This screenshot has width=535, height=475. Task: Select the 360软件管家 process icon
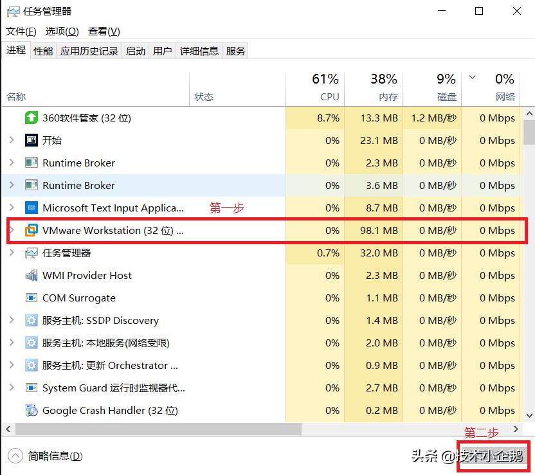(x=32, y=118)
